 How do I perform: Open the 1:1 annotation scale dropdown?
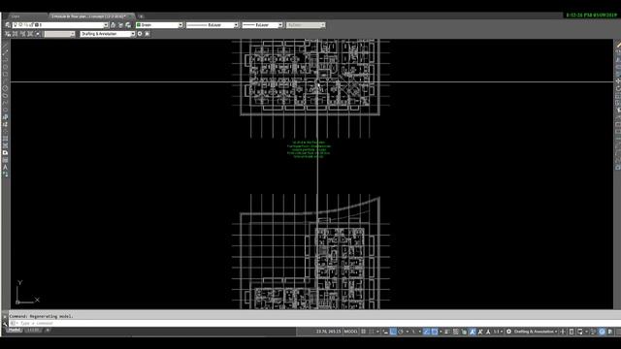point(498,332)
